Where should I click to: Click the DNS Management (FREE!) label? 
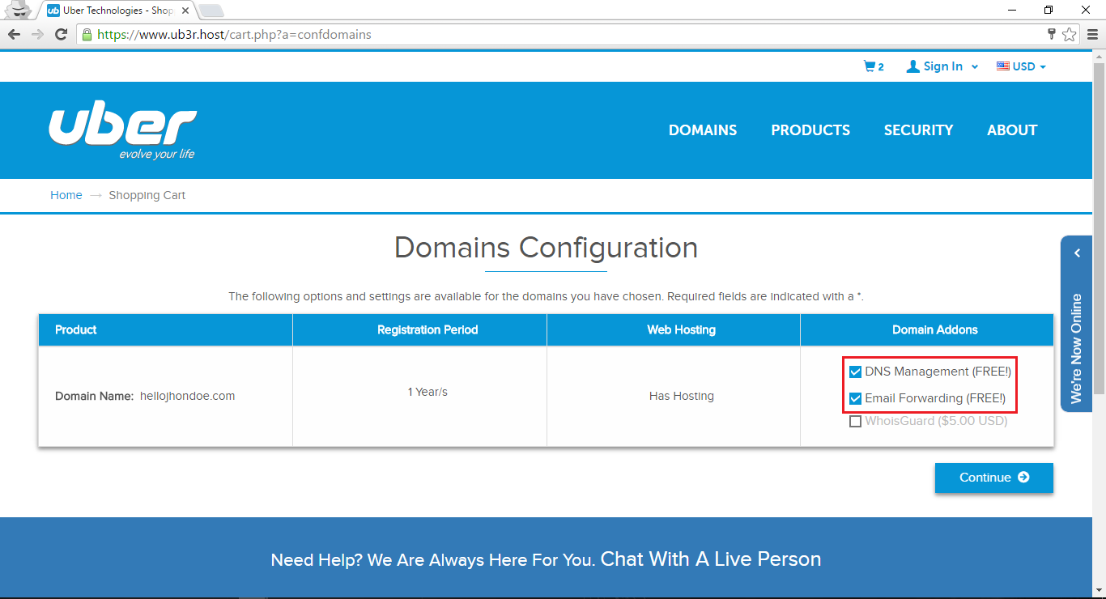[x=938, y=372]
